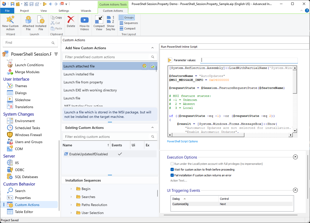Open PowerShell Script Options link
This screenshot has height=223, width=310.
[182, 141]
